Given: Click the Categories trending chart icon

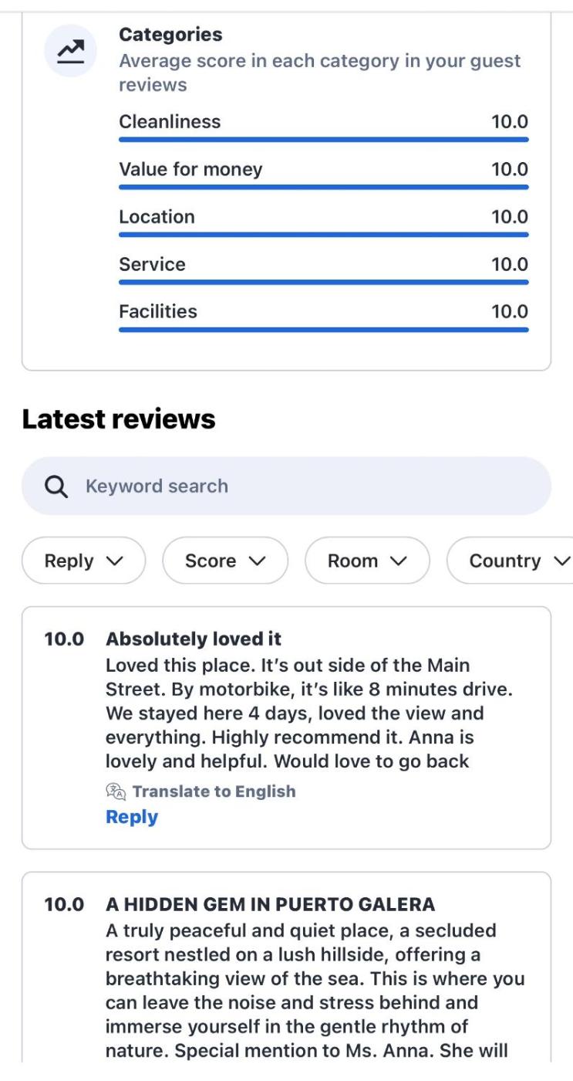Looking at the screenshot, I should 70,51.
